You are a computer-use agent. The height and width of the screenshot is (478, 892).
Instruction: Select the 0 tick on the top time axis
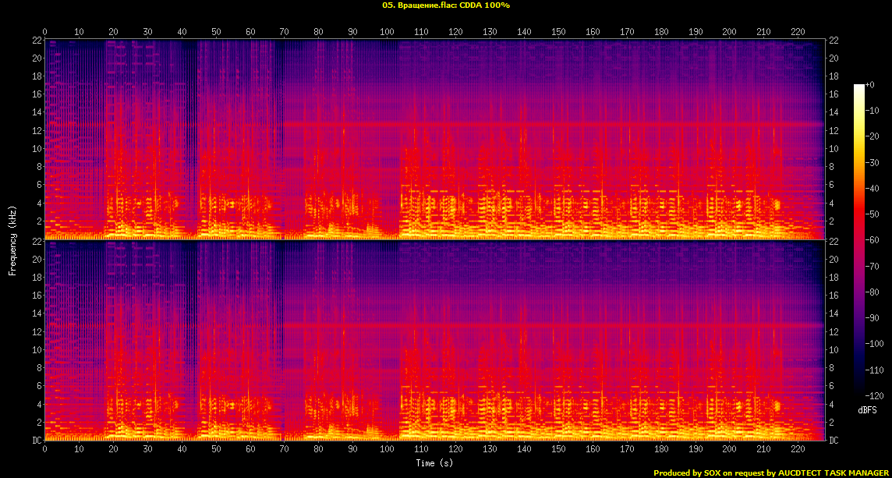44,32
